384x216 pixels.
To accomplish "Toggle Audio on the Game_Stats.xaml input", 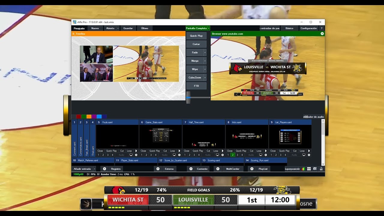I will pyautogui.click(x=165, y=155).
